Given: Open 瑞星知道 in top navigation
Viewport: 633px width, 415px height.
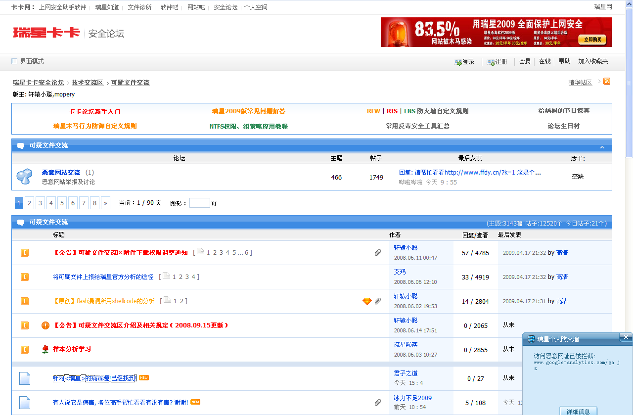Looking at the screenshot, I should 107,7.
